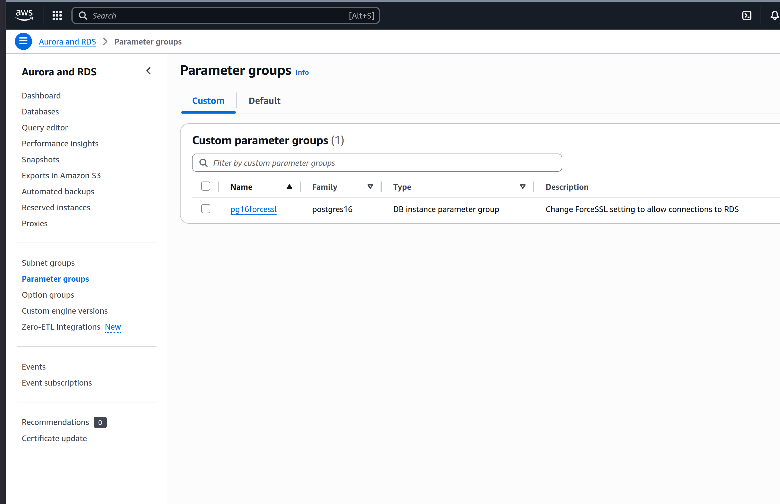The width and height of the screenshot is (780, 504).
Task: Click the Change ForceSSL description text
Action: coord(642,209)
